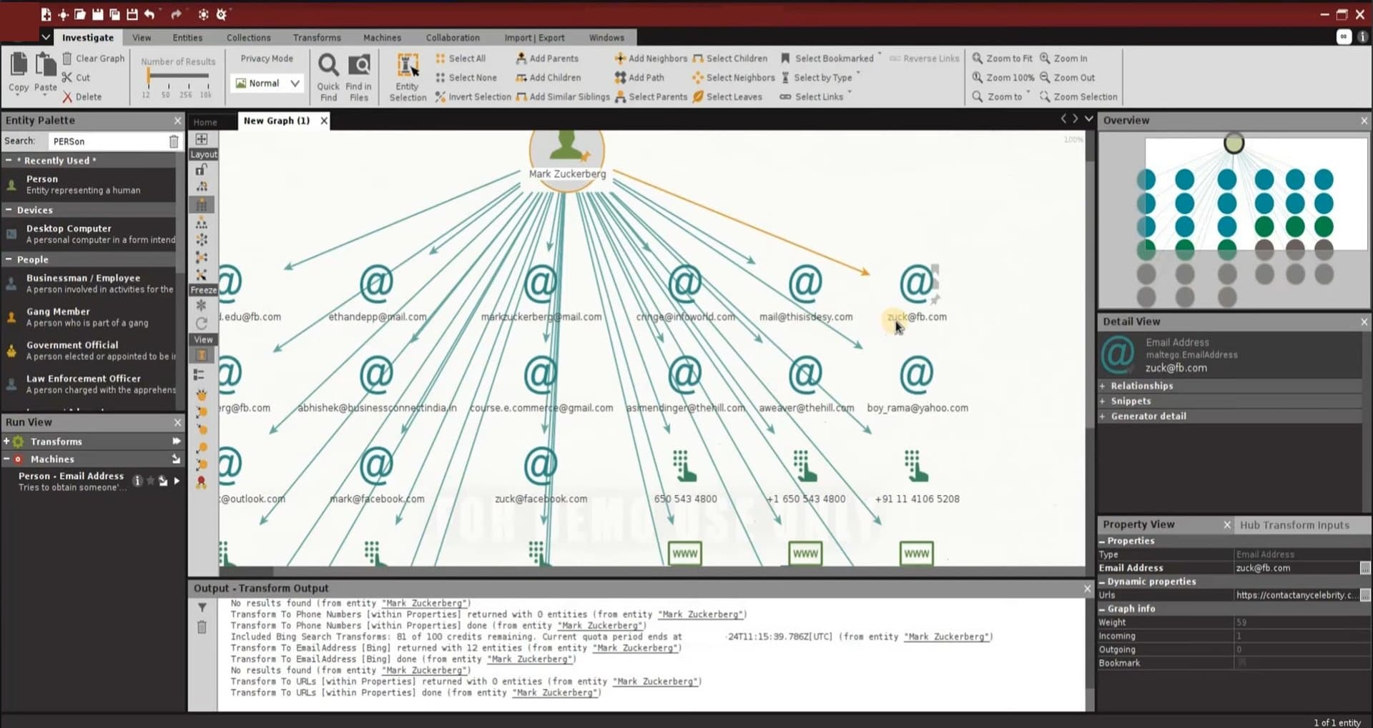Image resolution: width=1373 pixels, height=728 pixels.
Task: Click the info icon for Person - Email Address machine
Action: click(x=137, y=481)
